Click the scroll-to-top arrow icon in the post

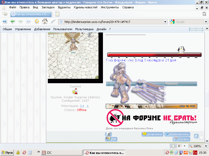(x=196, y=136)
